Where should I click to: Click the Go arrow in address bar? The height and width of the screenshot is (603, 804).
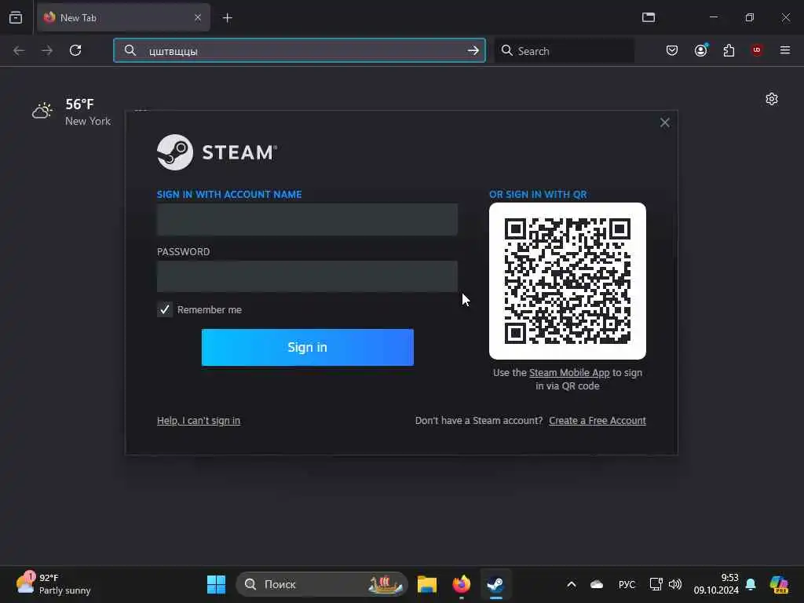pyautogui.click(x=473, y=50)
